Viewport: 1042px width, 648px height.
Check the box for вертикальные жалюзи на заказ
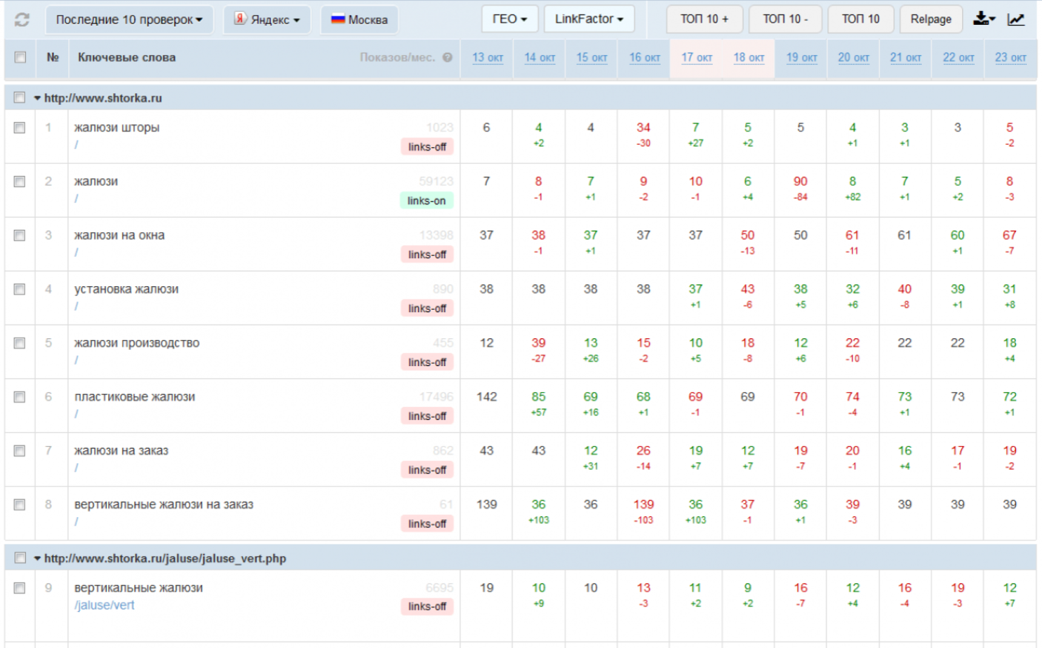point(20,505)
